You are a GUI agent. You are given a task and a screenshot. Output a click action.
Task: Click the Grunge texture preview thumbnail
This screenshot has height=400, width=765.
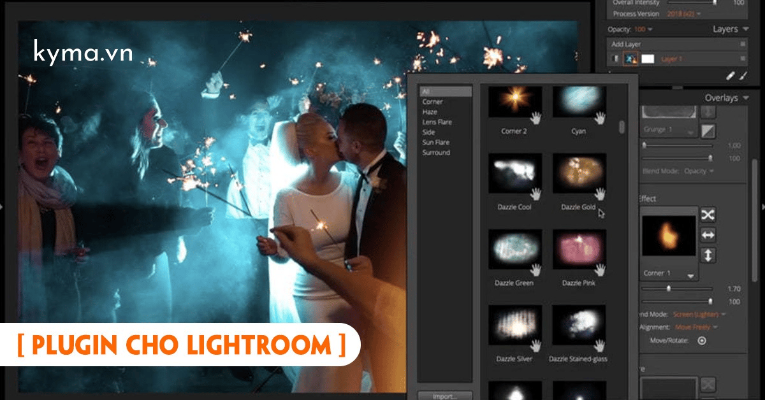tap(668, 112)
